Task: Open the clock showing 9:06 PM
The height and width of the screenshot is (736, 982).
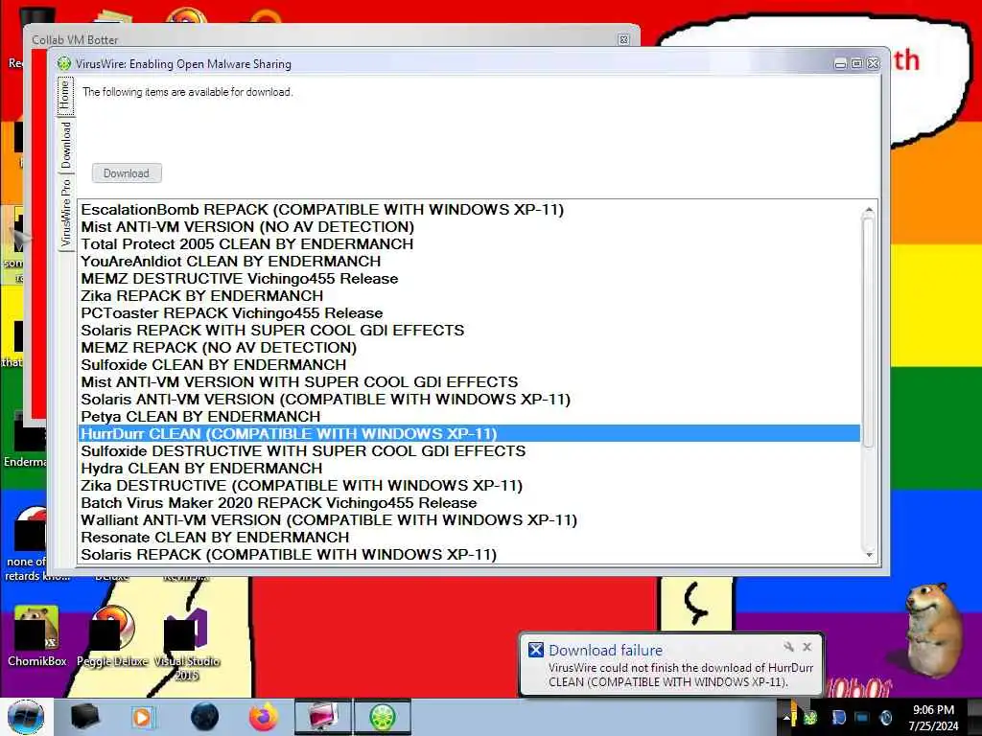Action: (x=933, y=717)
